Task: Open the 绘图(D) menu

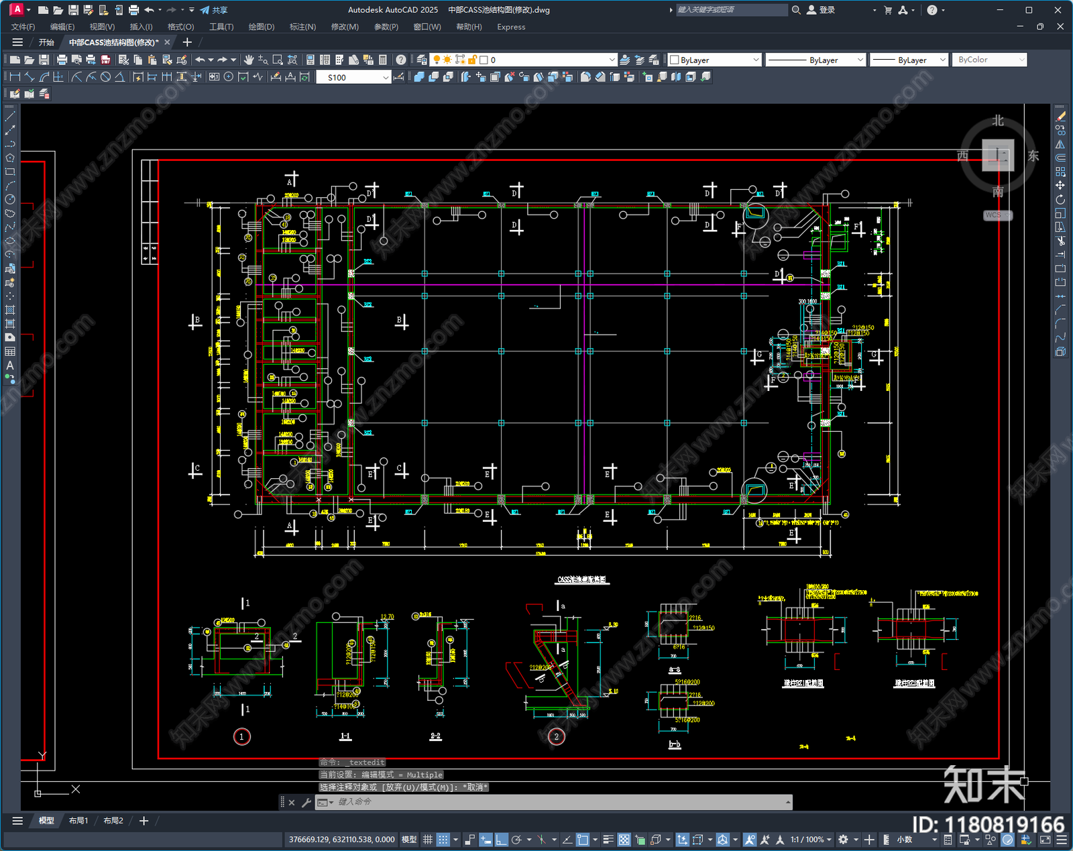Action: pyautogui.click(x=262, y=27)
